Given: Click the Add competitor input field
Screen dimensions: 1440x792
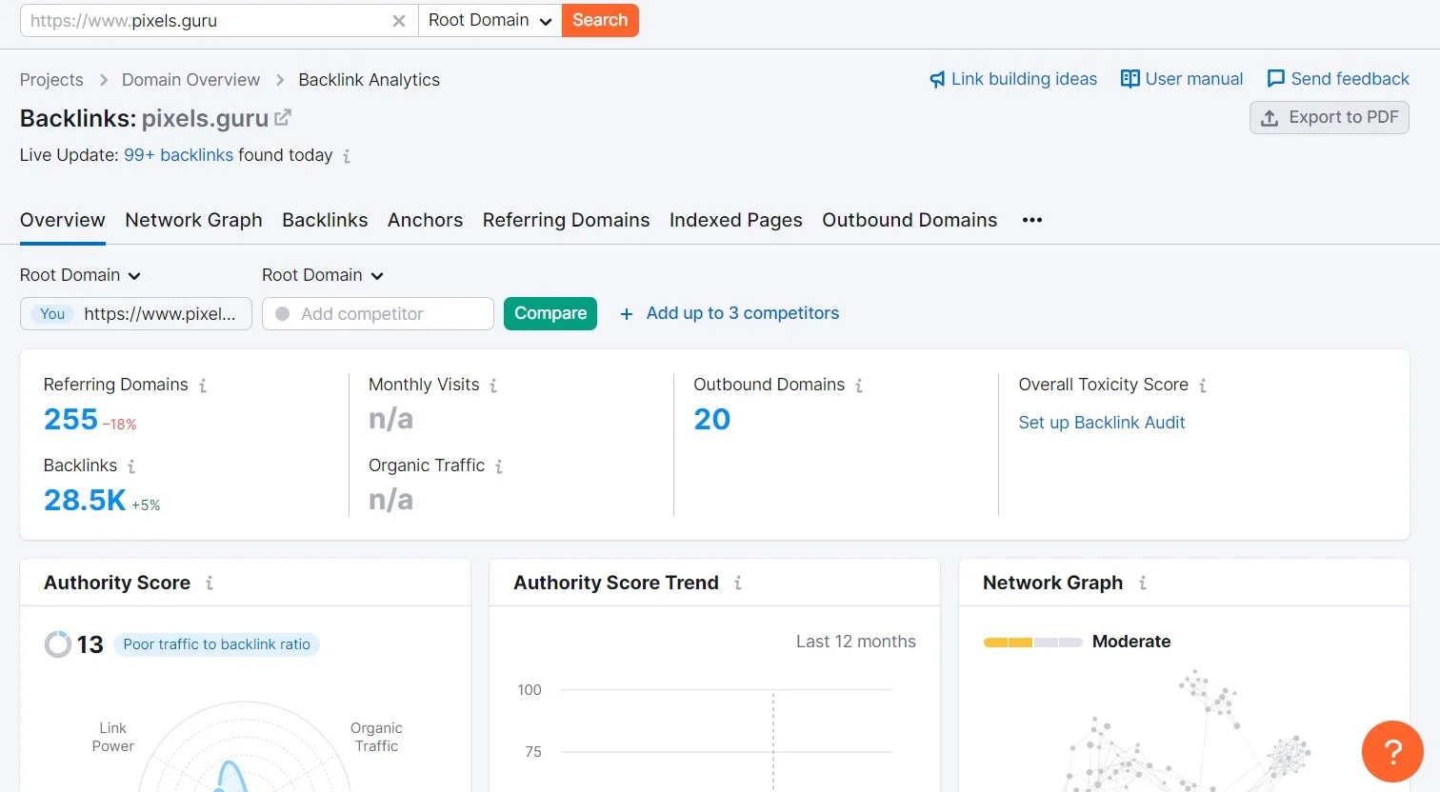Looking at the screenshot, I should (377, 313).
